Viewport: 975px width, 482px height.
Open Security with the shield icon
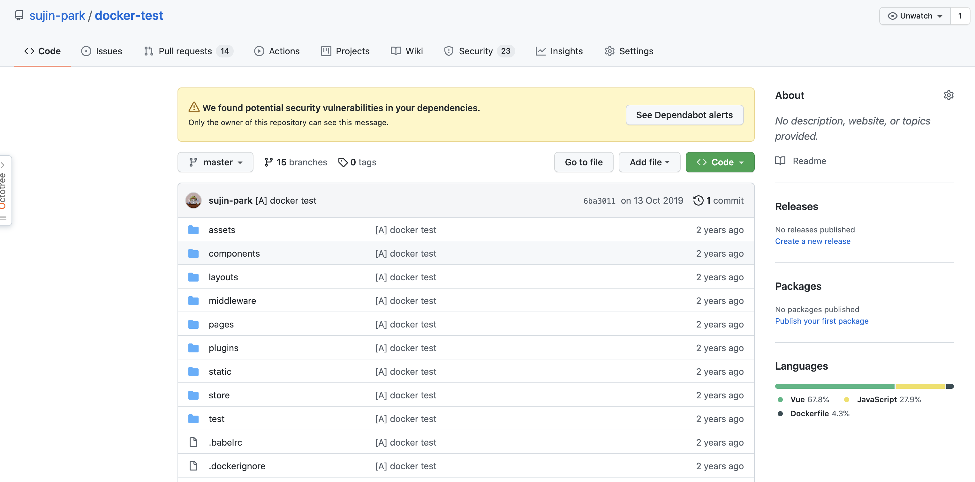pos(449,51)
